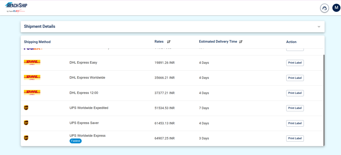This screenshot has height=155, width=341.
Task: Select DHL Express Easy method name
Action: tap(83, 62)
